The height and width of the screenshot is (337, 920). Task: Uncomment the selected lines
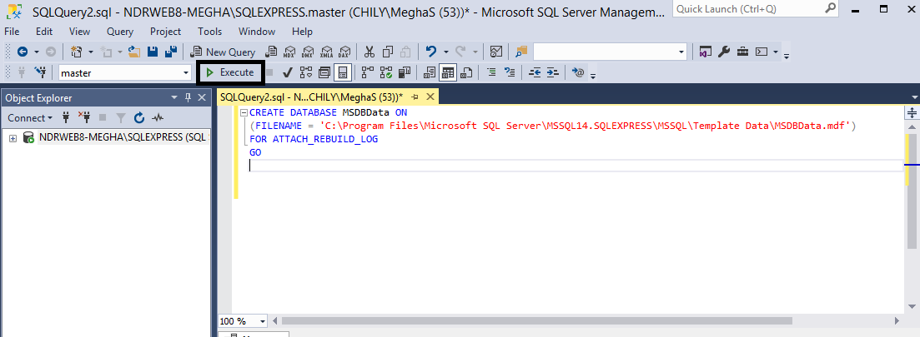coord(510,72)
